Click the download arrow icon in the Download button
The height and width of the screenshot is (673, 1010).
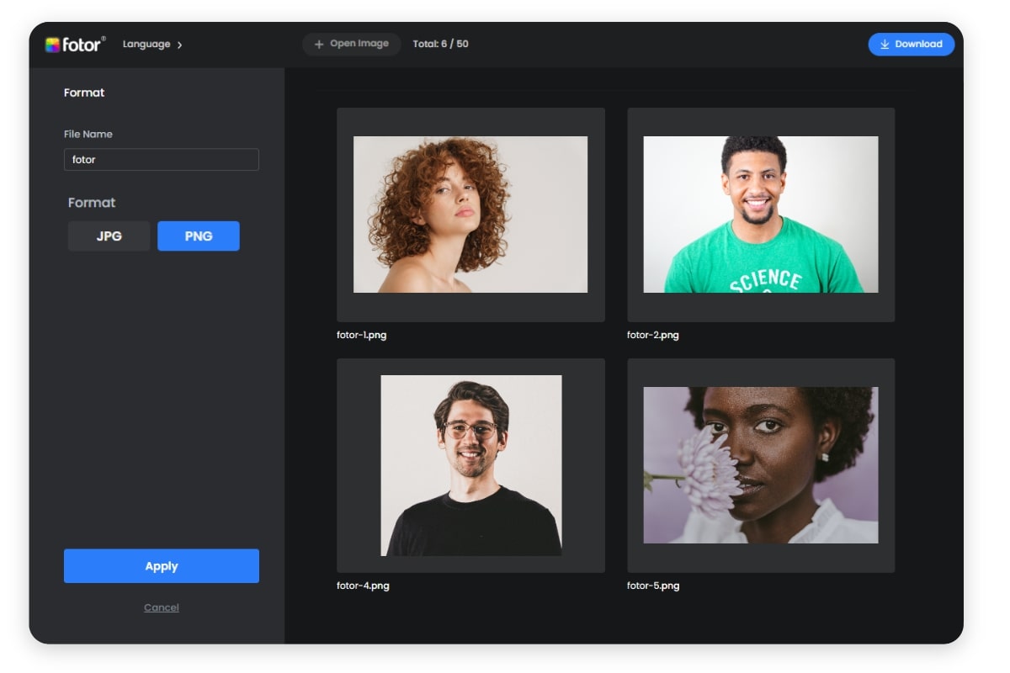pyautogui.click(x=883, y=45)
